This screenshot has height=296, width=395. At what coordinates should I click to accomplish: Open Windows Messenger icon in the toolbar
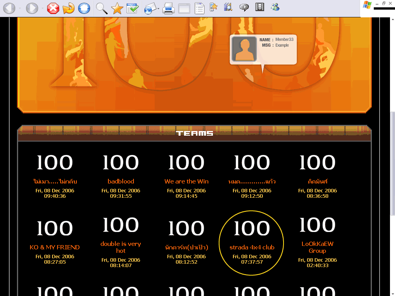275,7
